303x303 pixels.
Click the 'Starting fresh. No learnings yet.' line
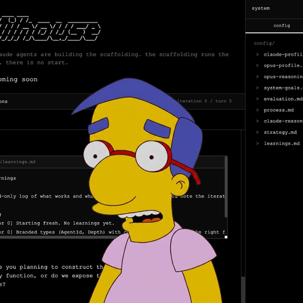pos(65,223)
